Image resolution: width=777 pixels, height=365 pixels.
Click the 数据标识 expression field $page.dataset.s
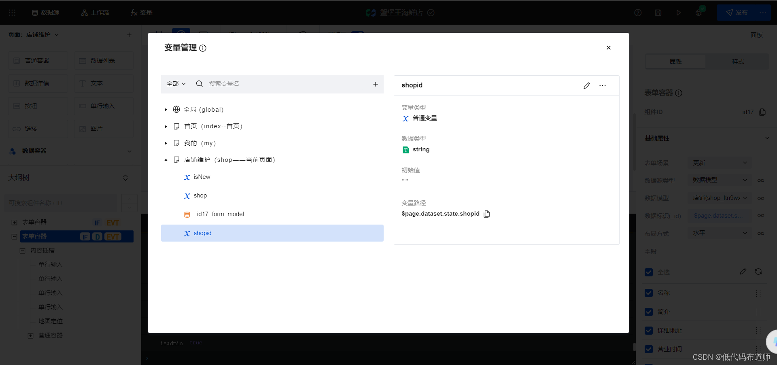click(x=720, y=216)
